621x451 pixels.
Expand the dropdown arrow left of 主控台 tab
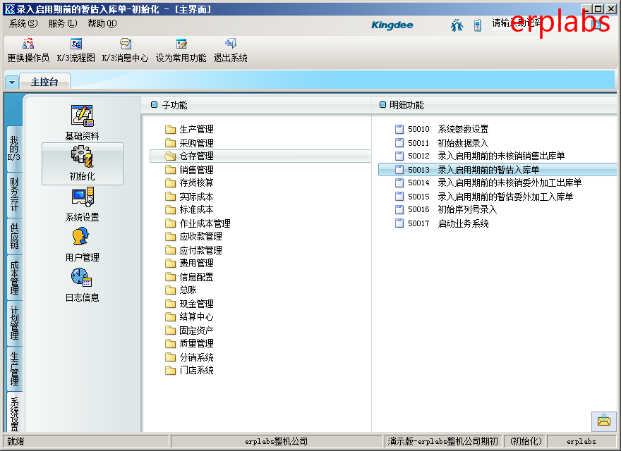click(x=11, y=82)
